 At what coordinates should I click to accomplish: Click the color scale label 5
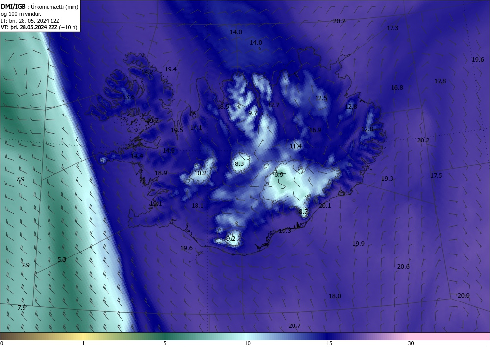click(165, 343)
